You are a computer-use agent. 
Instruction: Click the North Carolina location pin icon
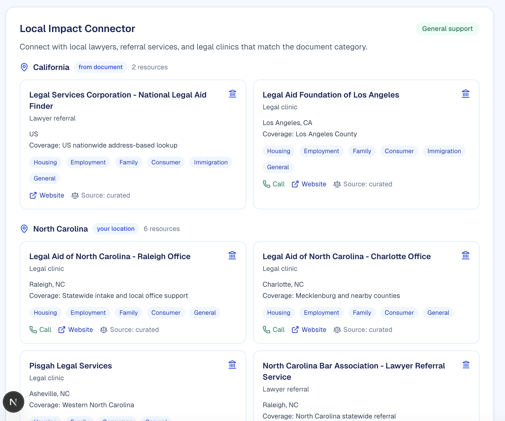pyautogui.click(x=24, y=229)
